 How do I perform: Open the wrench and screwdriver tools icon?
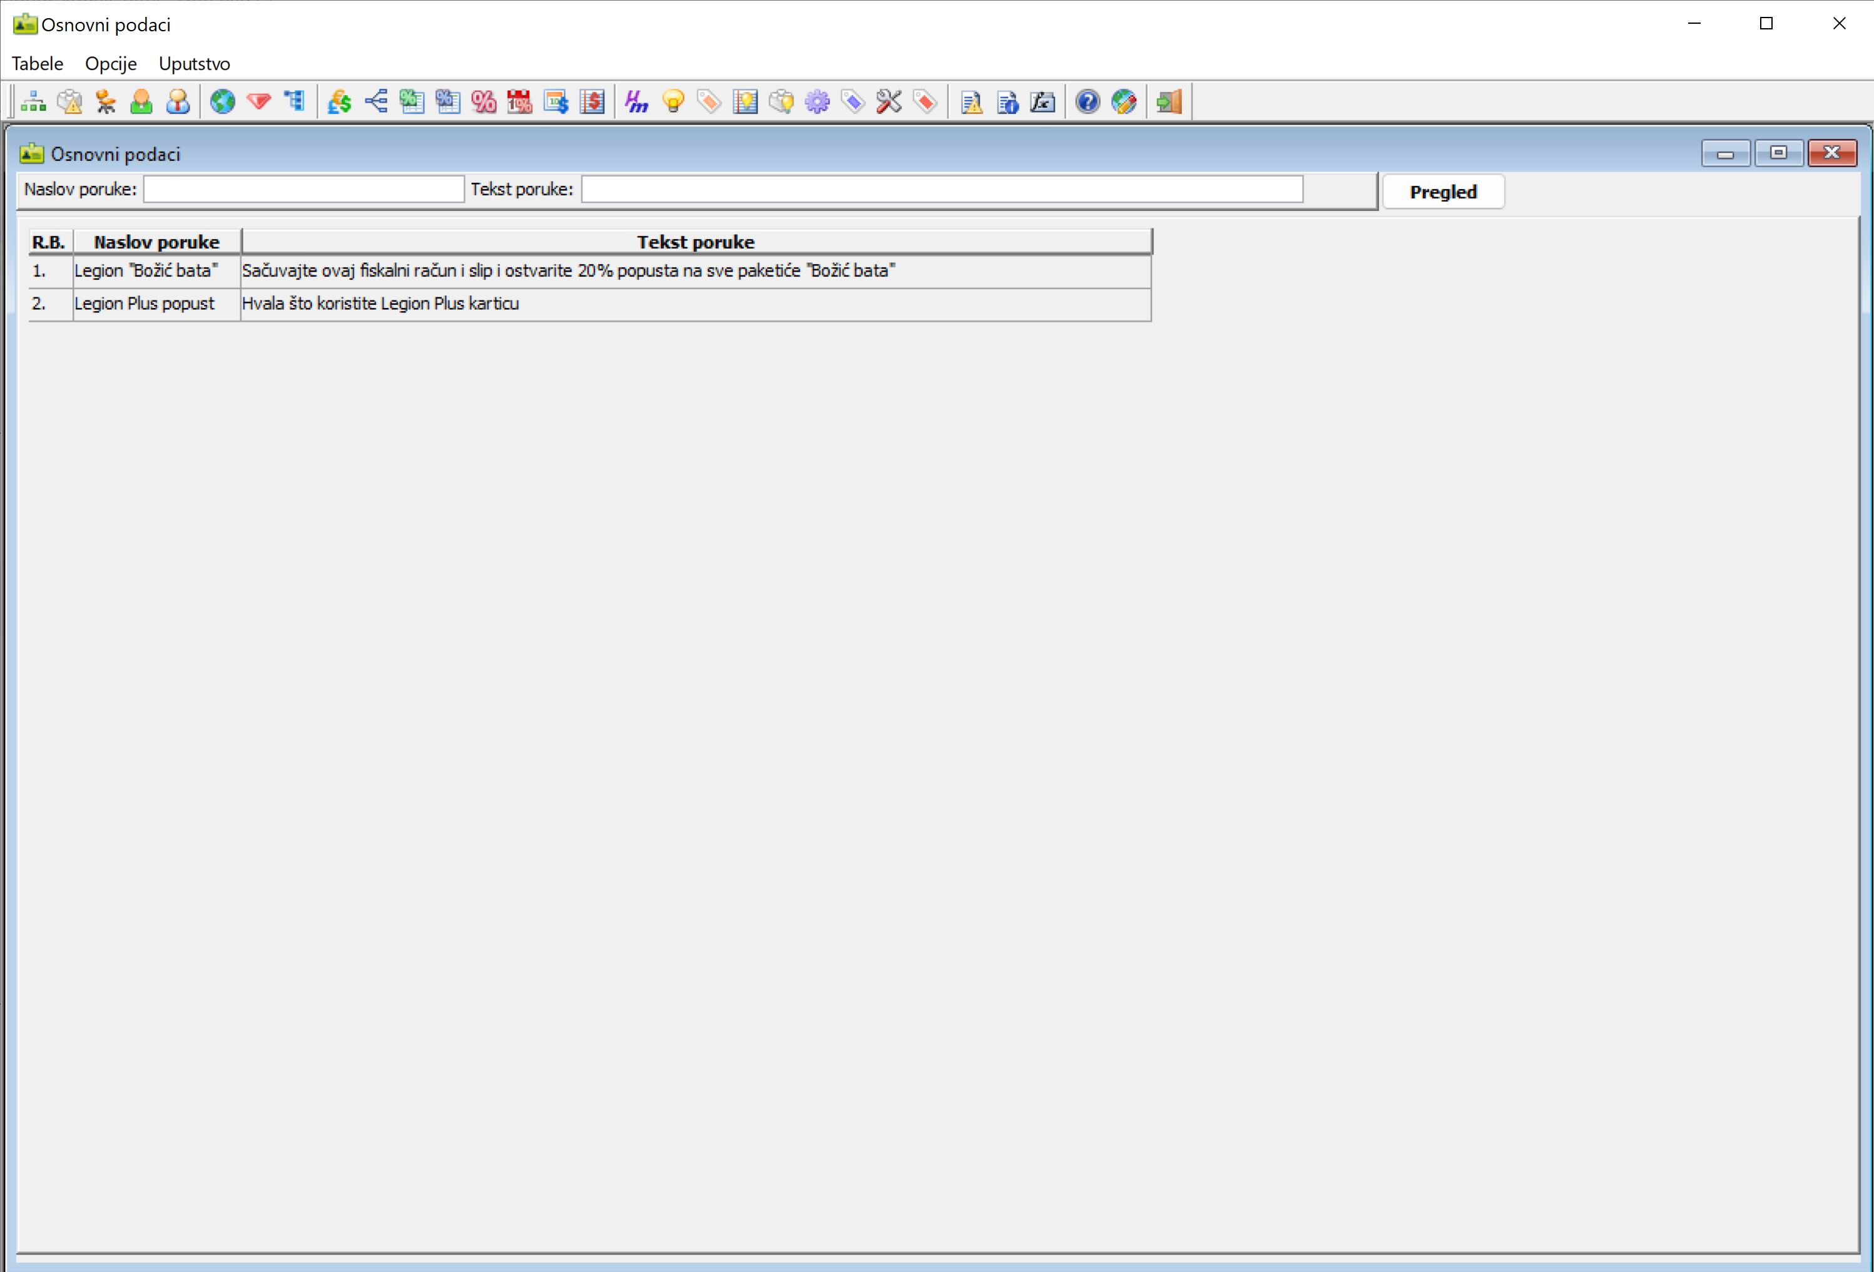point(889,101)
